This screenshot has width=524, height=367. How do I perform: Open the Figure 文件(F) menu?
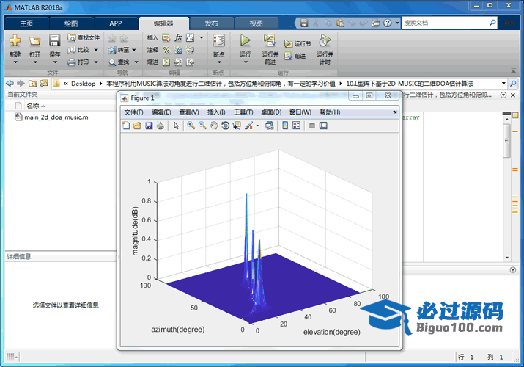pos(133,112)
